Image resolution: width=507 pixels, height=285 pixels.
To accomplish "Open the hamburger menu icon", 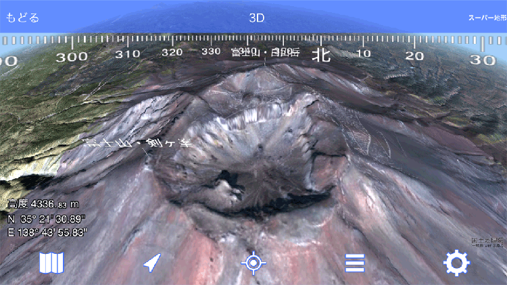I will (x=355, y=263).
